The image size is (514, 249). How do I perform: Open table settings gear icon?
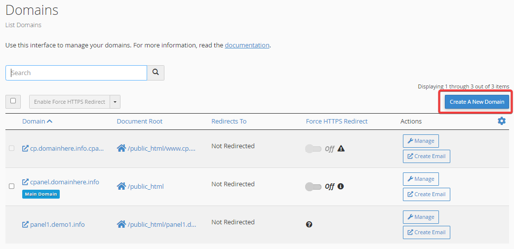point(502,121)
